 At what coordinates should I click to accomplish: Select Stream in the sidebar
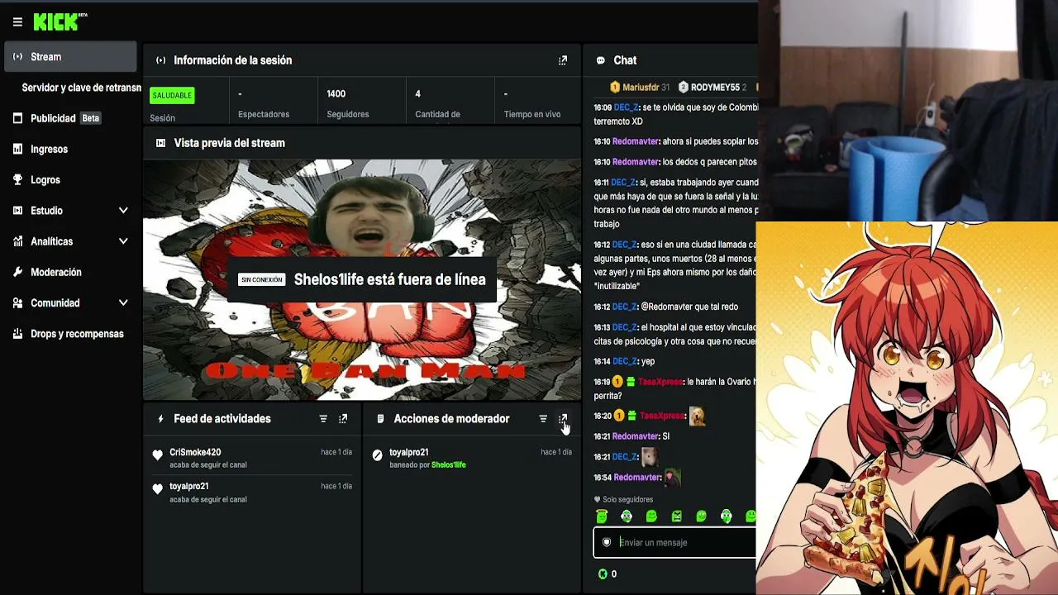point(70,57)
